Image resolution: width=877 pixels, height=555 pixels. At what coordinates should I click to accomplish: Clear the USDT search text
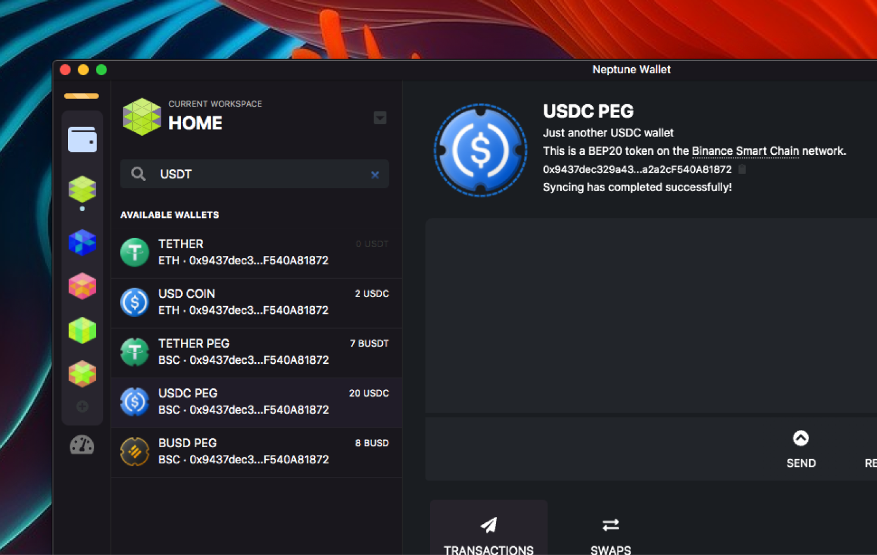[x=375, y=174]
